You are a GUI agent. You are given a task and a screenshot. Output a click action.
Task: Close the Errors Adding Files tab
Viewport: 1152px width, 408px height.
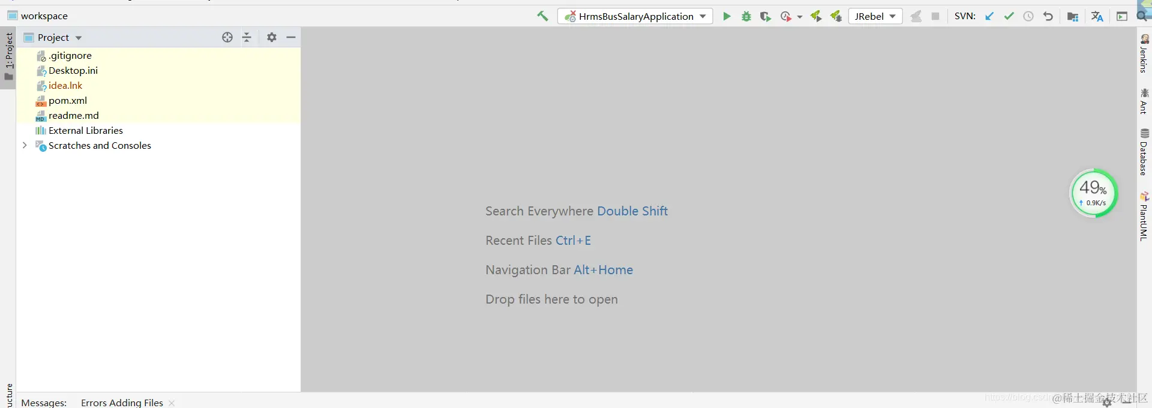coord(172,403)
